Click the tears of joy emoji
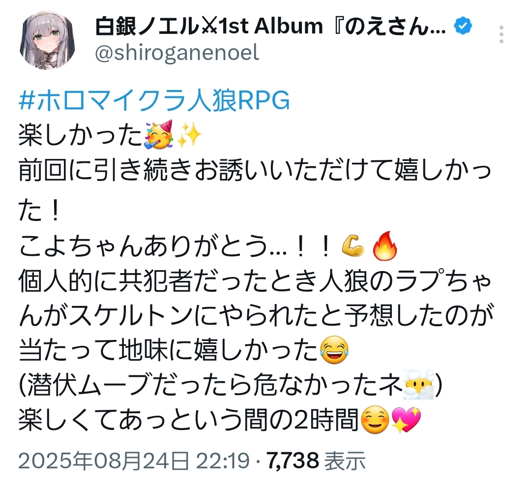Screen dimensions: 531x490 coord(334,350)
